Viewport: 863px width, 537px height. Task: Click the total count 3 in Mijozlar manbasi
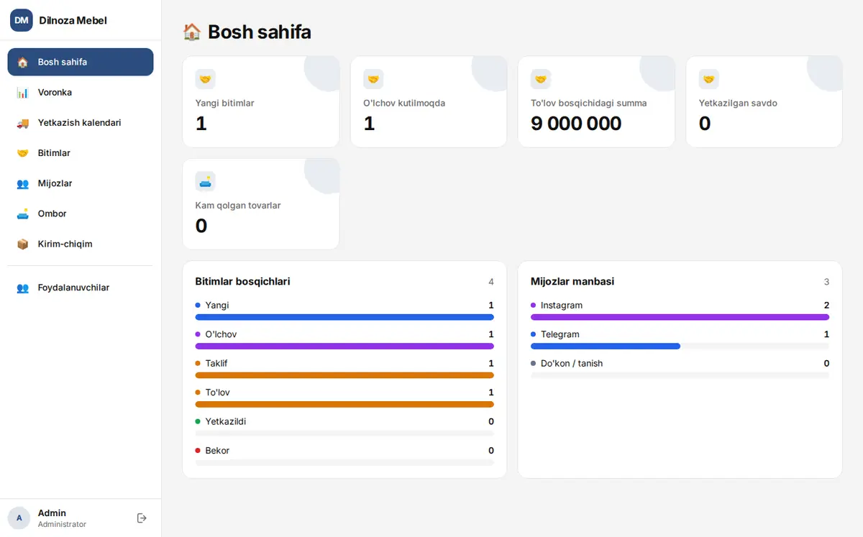tap(827, 282)
